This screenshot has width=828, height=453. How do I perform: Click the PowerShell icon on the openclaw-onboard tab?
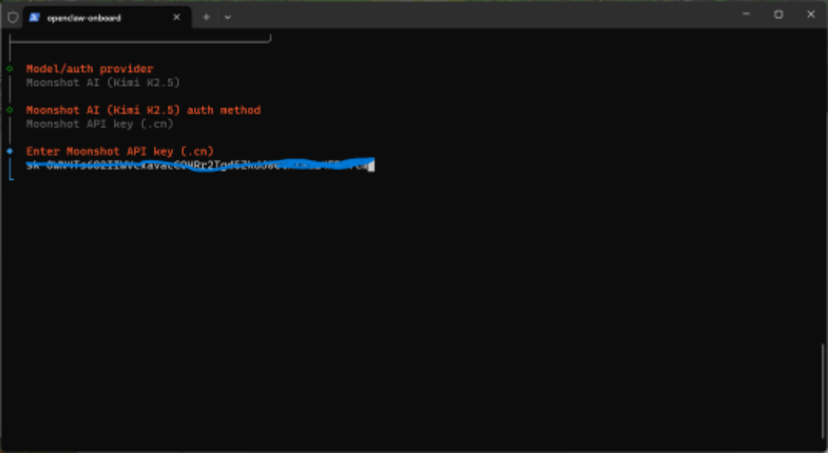[34, 17]
